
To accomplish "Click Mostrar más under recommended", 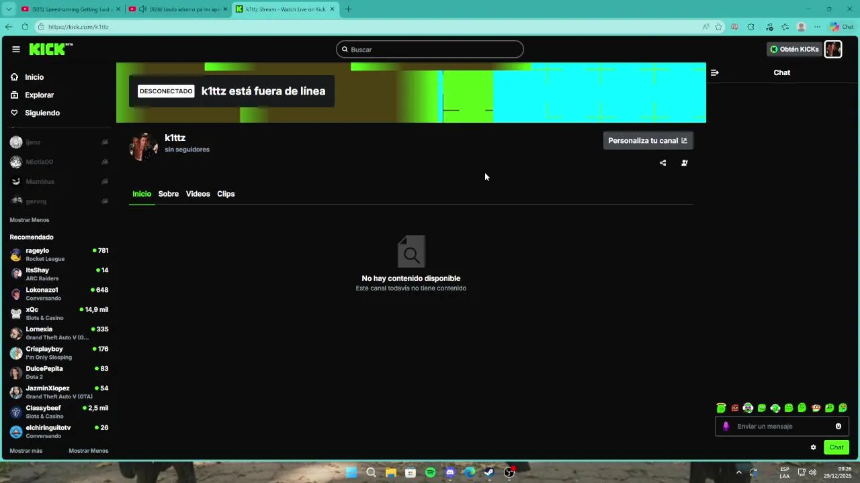I will tap(26, 451).
